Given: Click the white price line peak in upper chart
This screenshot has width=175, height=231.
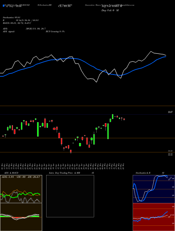Looking at the screenshot, I should 151,51.
